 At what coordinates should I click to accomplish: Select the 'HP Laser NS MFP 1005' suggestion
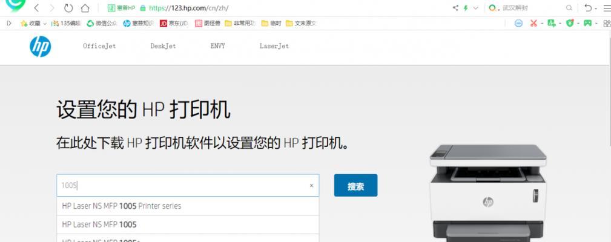click(x=188, y=224)
